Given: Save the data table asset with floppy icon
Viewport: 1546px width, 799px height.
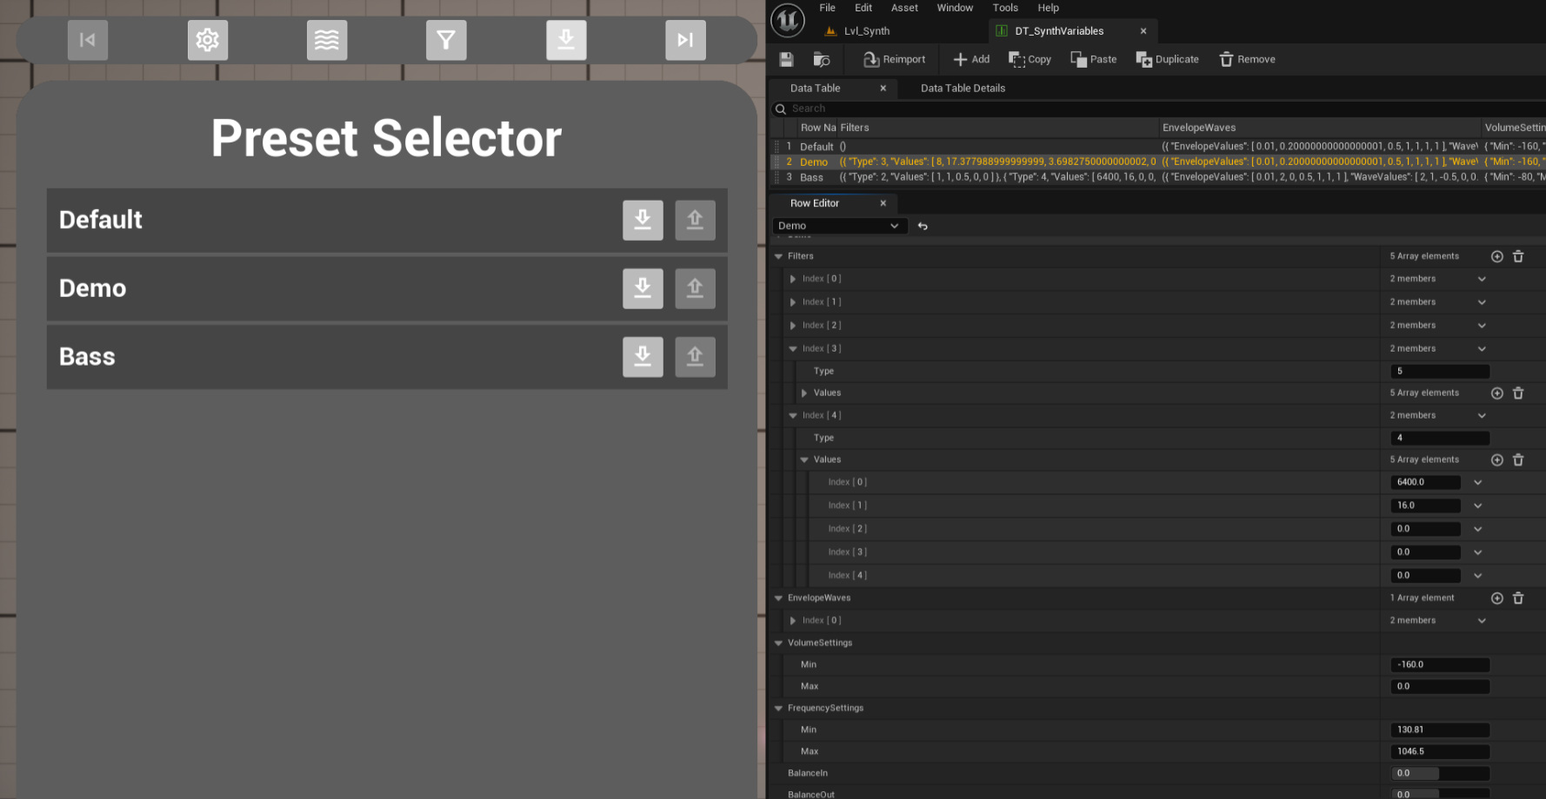Looking at the screenshot, I should tap(786, 59).
